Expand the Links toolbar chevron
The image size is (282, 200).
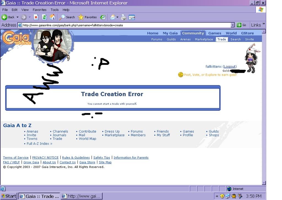(x=264, y=23)
